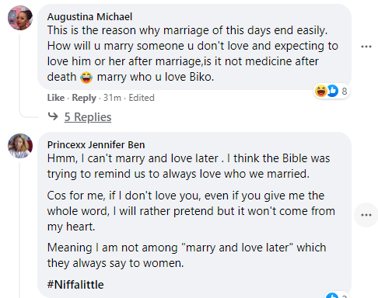This screenshot has height=298, width=378.
Task: Click the Princexx Jennifer Ben name link
Action: pos(96,145)
